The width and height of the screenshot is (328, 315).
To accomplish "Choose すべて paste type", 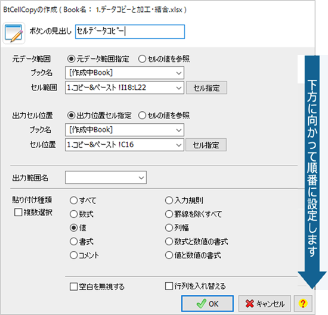I will tap(73, 200).
